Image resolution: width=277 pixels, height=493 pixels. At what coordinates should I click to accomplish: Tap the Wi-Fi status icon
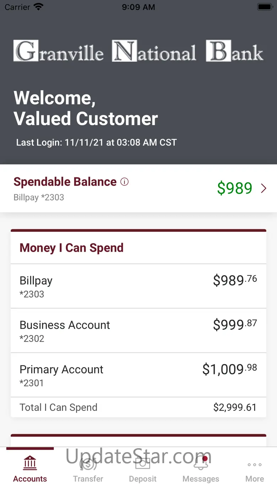tap(38, 7)
